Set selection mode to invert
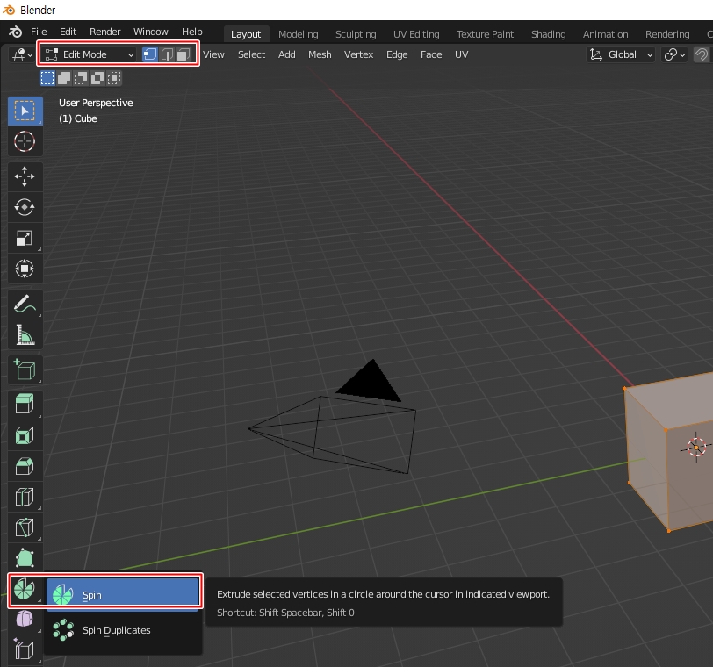The width and height of the screenshot is (713, 667). click(97, 78)
